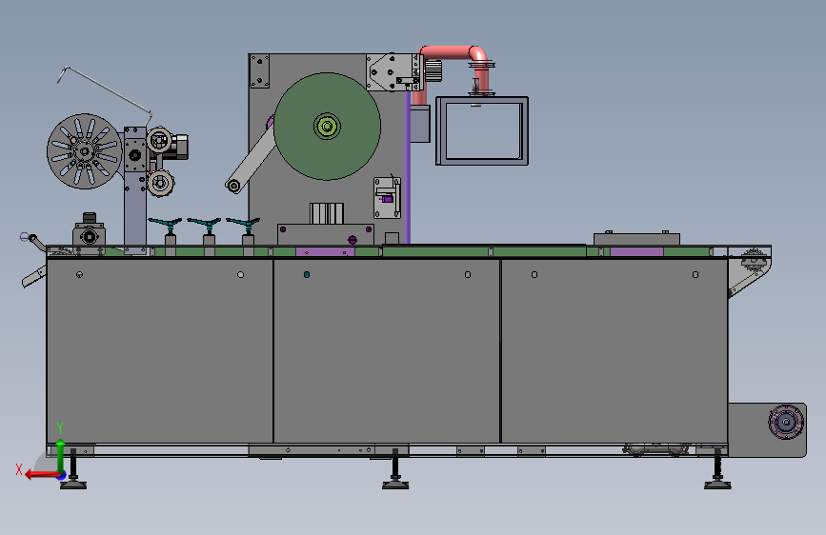
Task: Select the round motor flange on the lower right housing
Action: (x=786, y=422)
